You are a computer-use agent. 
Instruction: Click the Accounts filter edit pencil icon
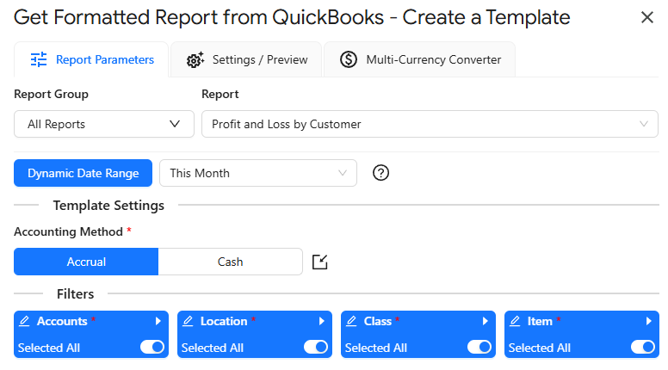click(25, 321)
